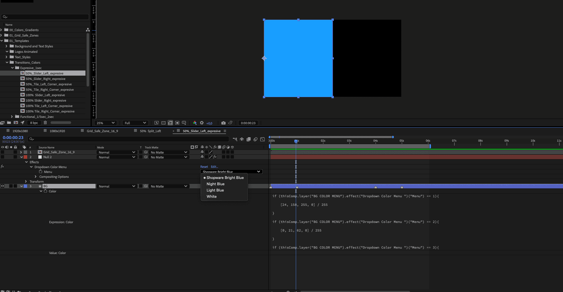Open Shopware Bright Blue menu dropdown
This screenshot has width=563, height=292.
(x=231, y=172)
